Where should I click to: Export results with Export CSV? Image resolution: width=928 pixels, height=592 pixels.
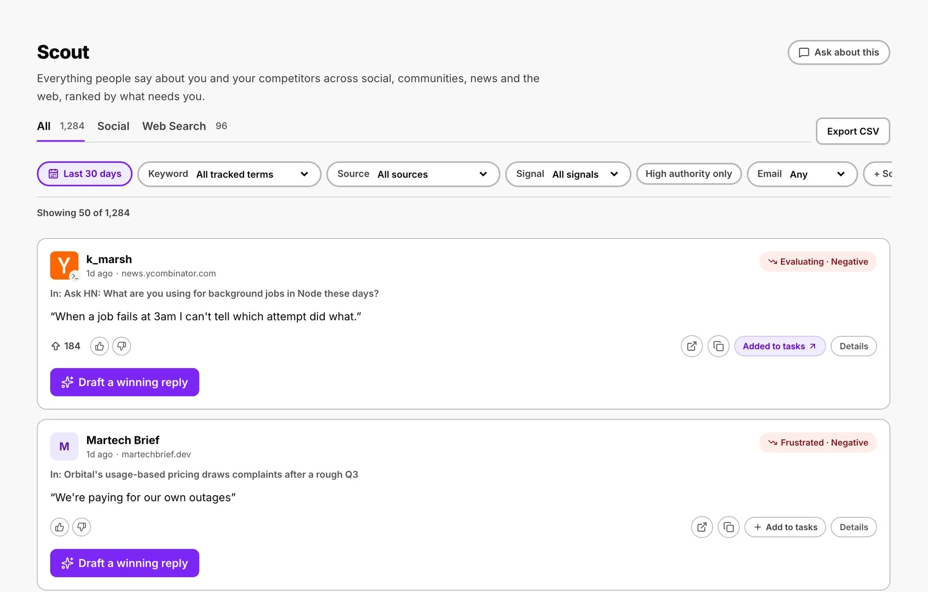(853, 131)
